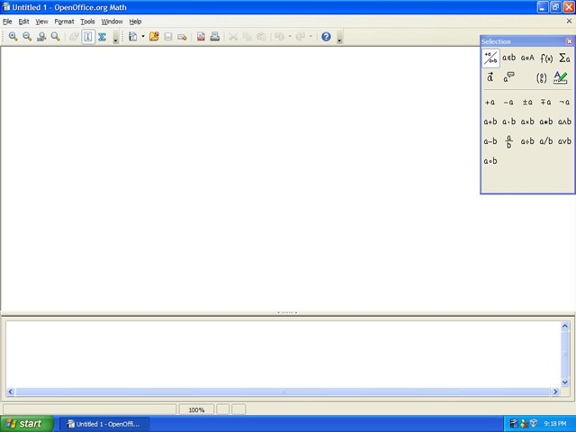Image resolution: width=576 pixels, height=432 pixels.
Task: Click the Show All zoom icon
Action: coord(56,36)
